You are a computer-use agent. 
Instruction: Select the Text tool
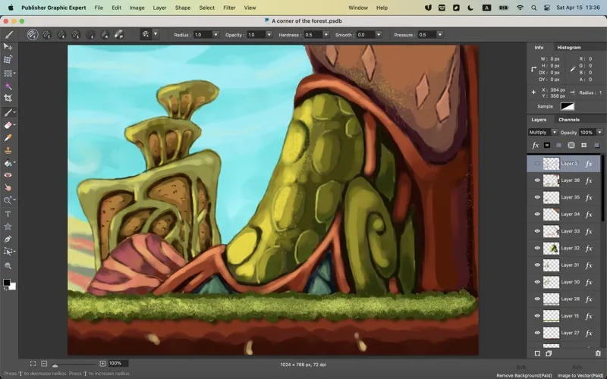(x=8, y=214)
